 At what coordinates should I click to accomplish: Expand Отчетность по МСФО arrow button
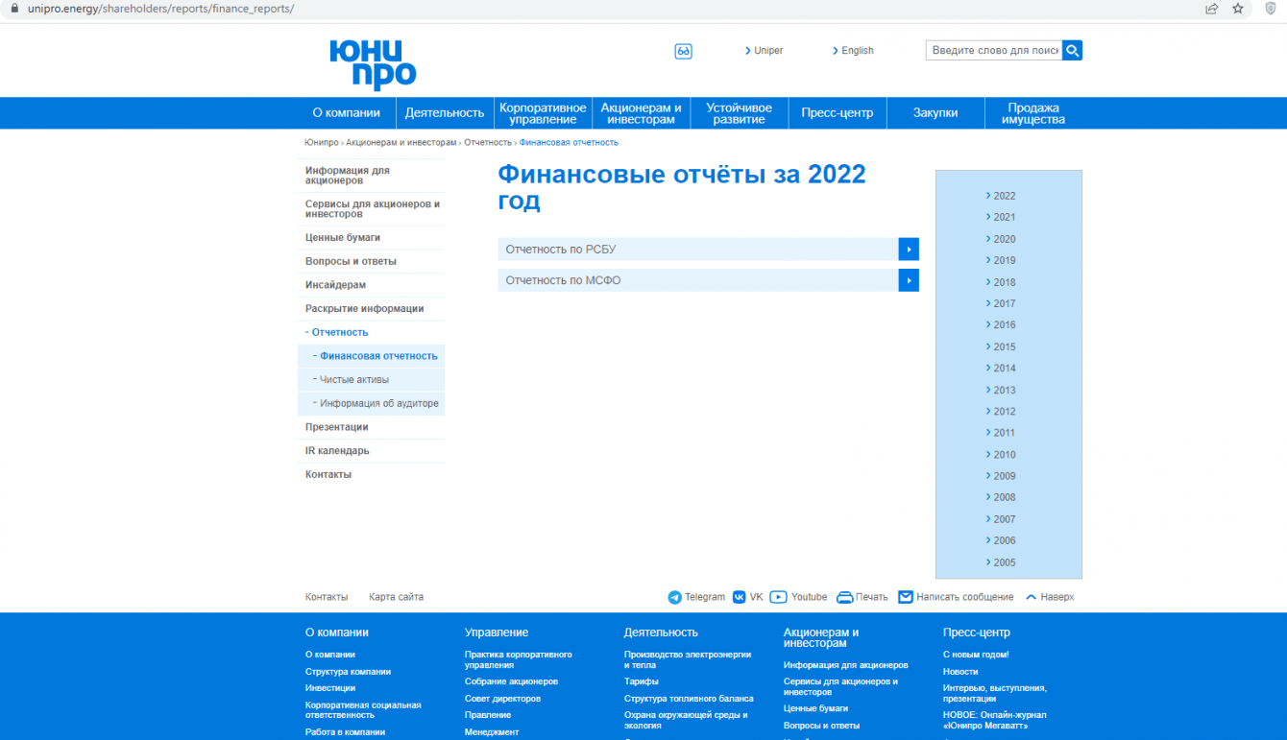909,280
